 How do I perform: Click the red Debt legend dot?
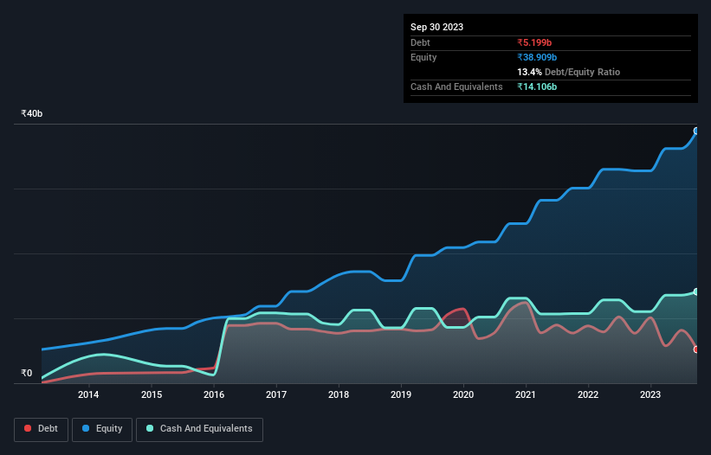28,428
